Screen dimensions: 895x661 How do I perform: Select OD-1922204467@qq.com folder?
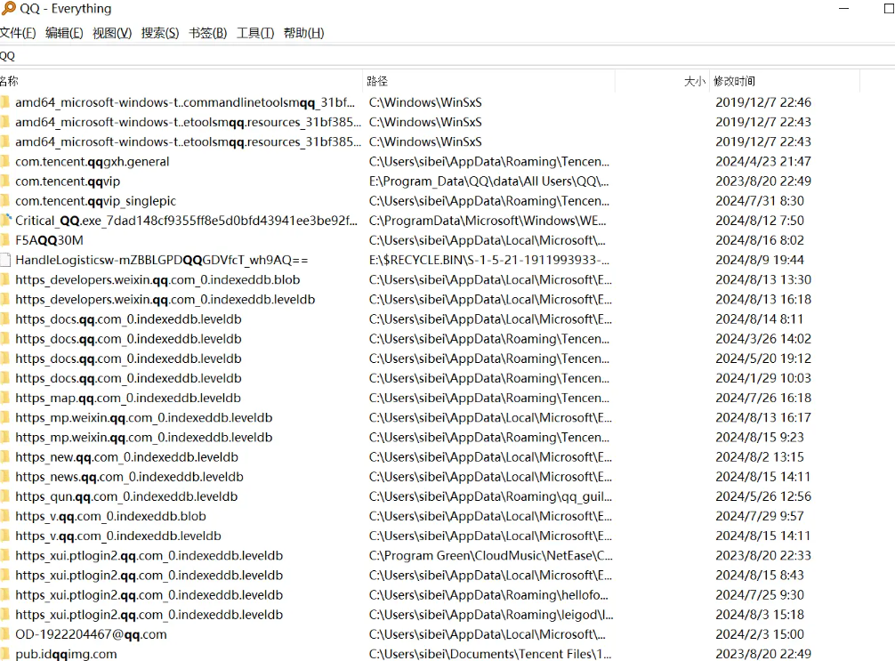(x=91, y=634)
